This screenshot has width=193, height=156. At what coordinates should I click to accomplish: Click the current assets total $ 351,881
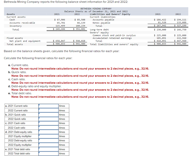(79, 29)
